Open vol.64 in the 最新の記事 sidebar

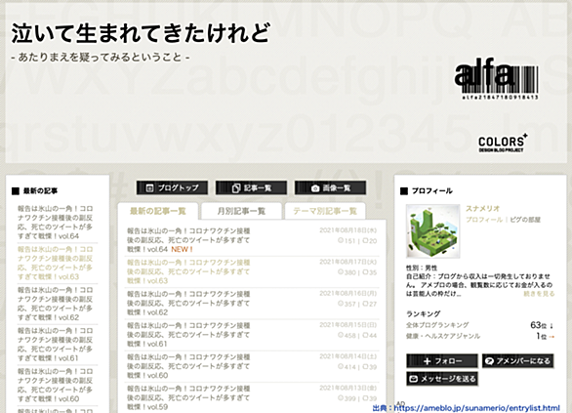click(x=56, y=223)
